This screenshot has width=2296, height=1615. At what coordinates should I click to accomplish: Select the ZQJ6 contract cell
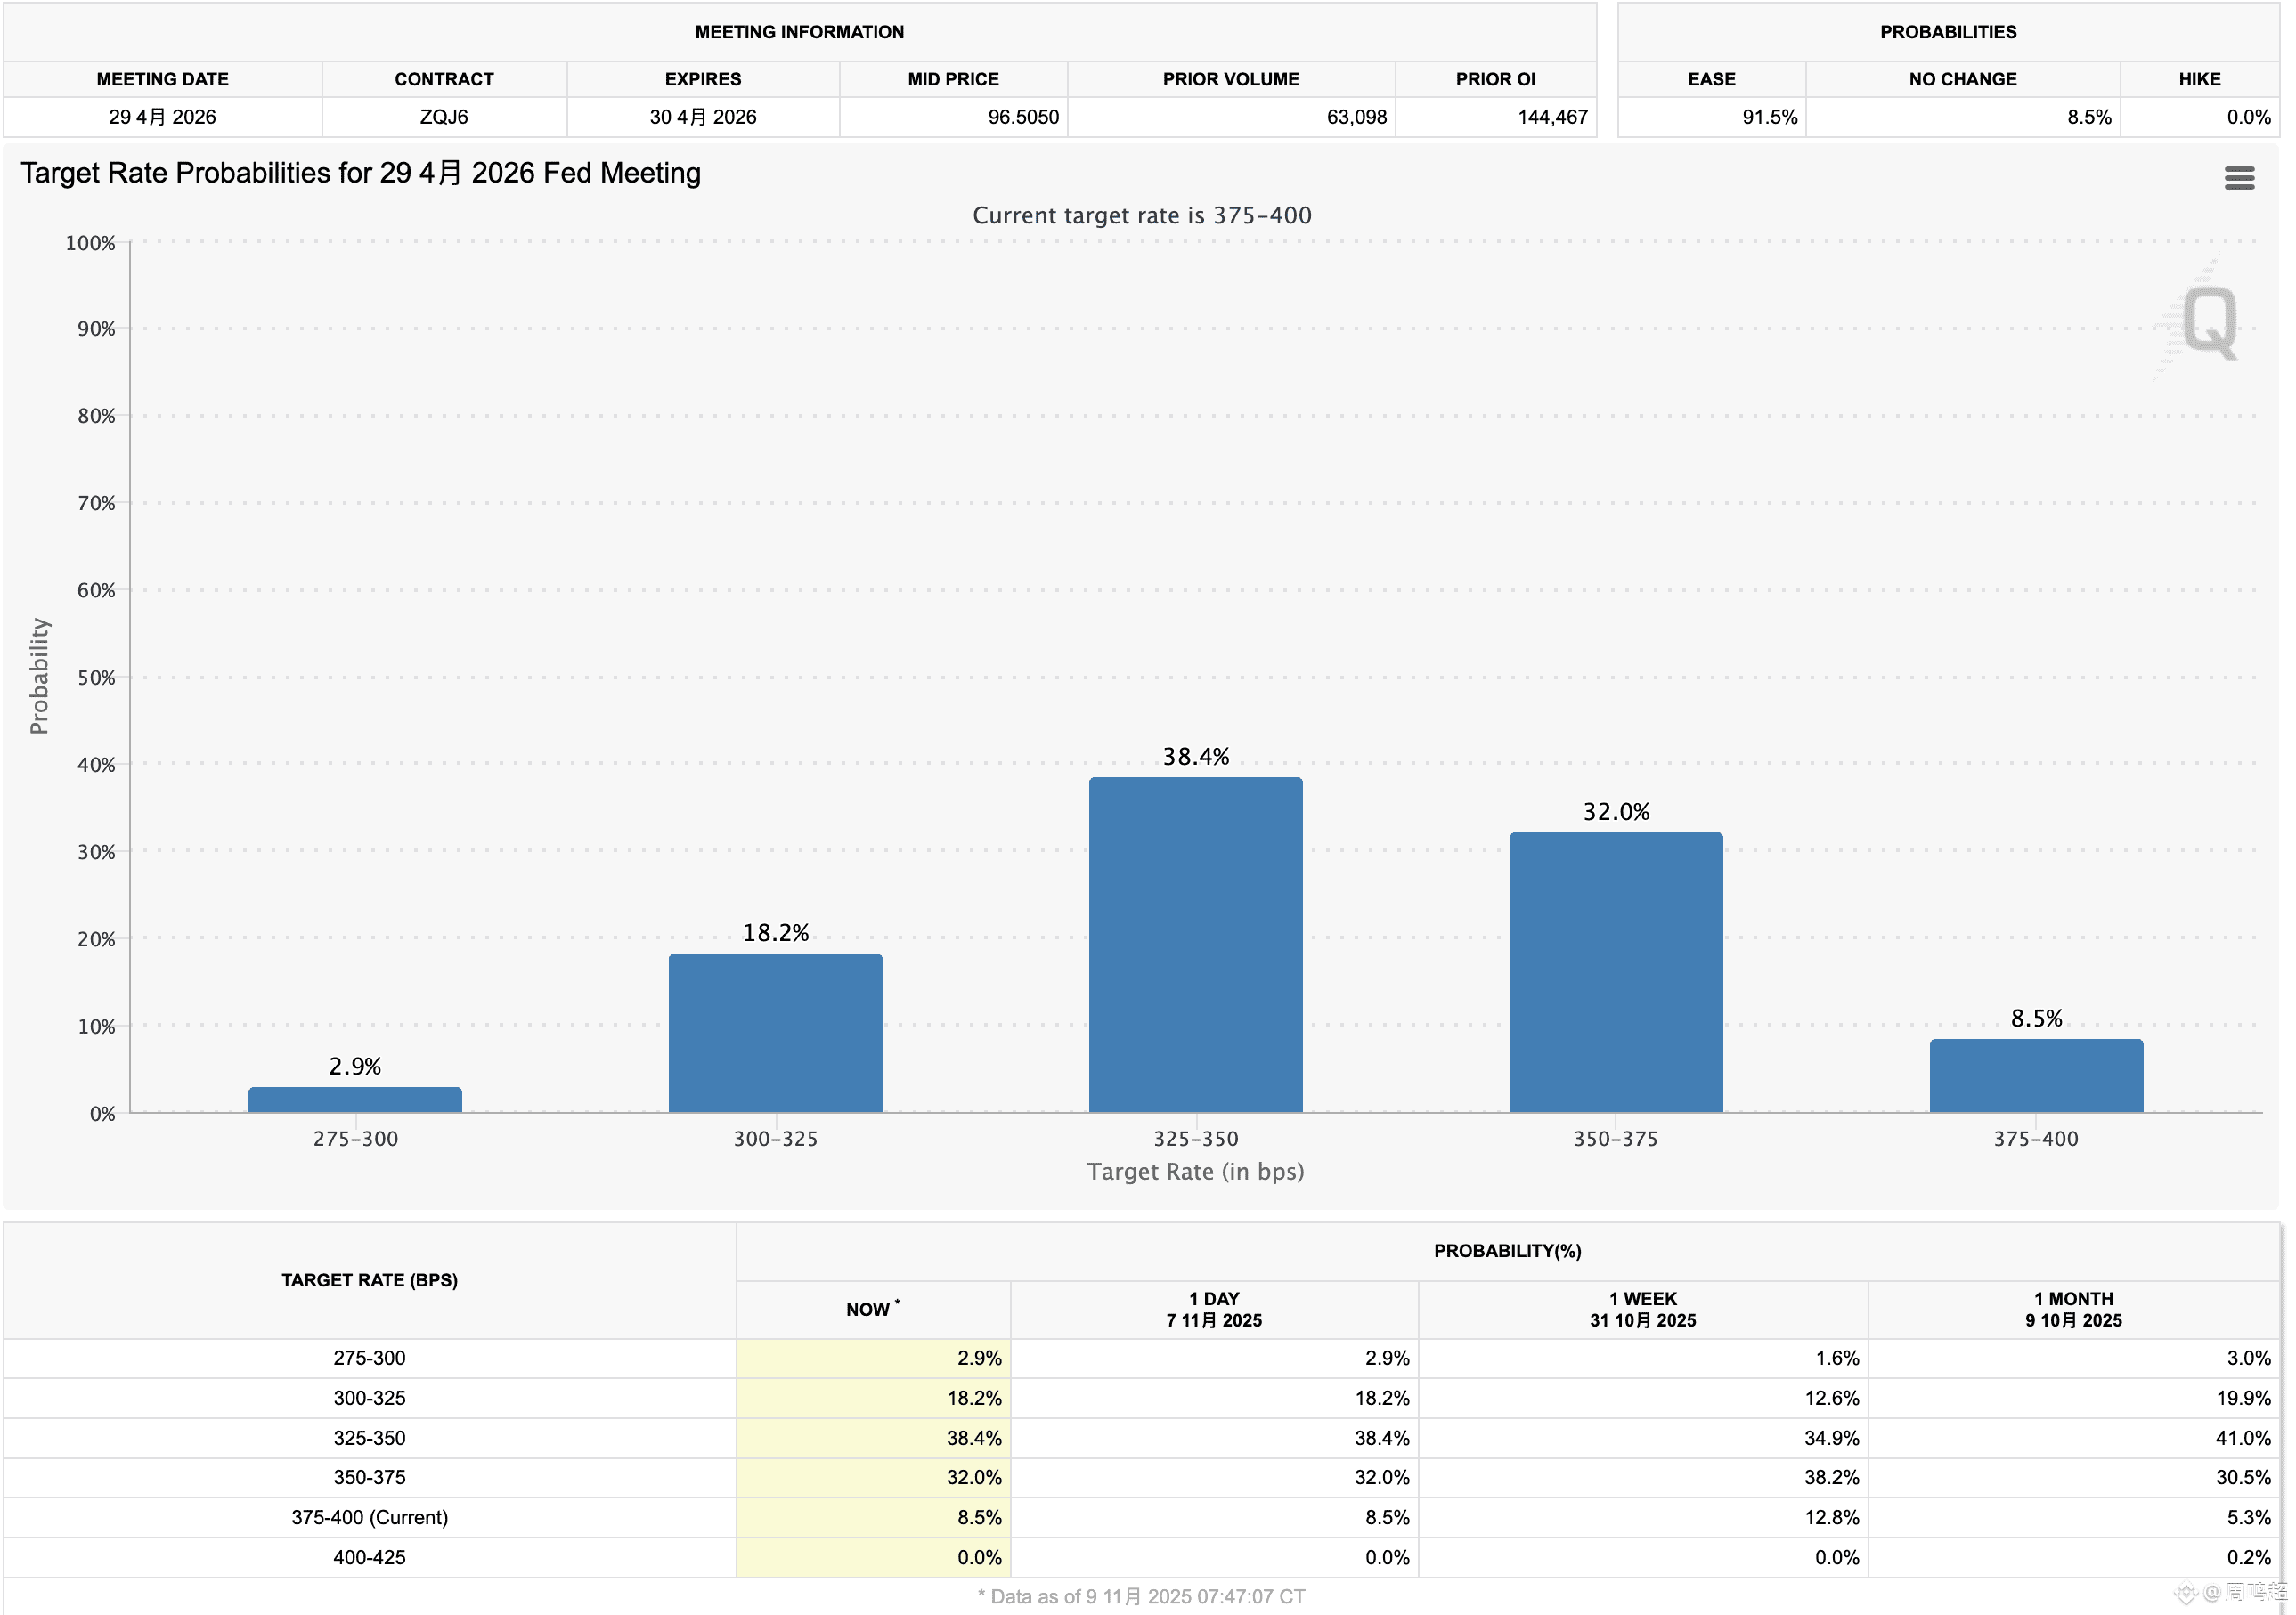coord(444,117)
